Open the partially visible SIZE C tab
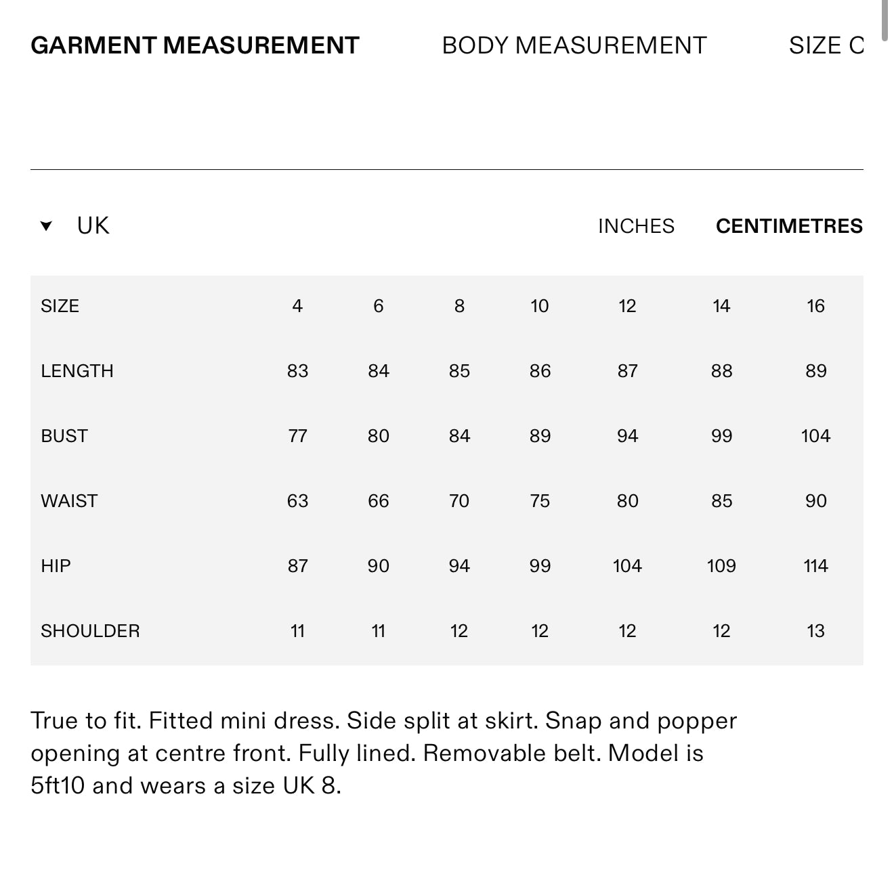Image resolution: width=894 pixels, height=872 pixels. point(826,45)
